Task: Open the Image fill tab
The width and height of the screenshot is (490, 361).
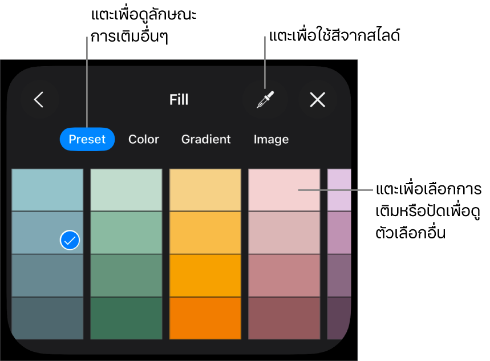Action: click(271, 139)
